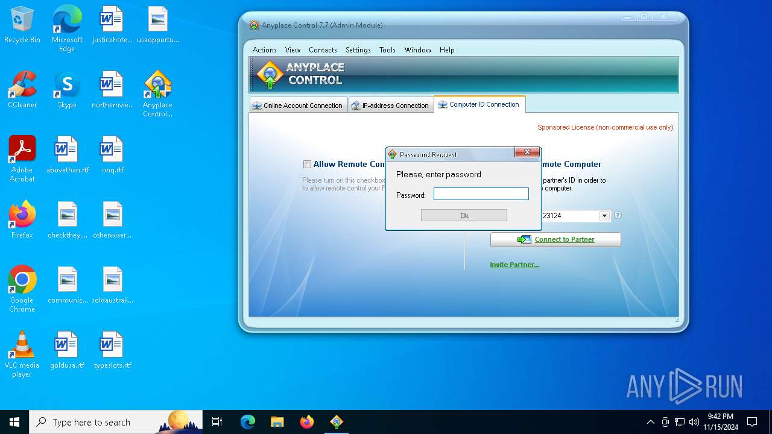Click Ok in Password Request dialog

click(464, 215)
